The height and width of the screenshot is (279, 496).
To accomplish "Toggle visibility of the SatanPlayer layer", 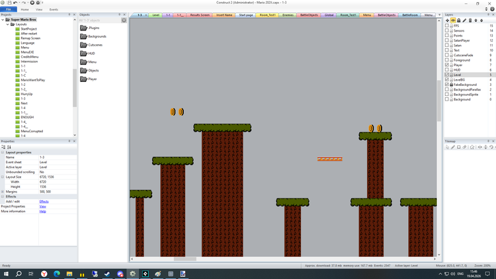I will (447, 40).
